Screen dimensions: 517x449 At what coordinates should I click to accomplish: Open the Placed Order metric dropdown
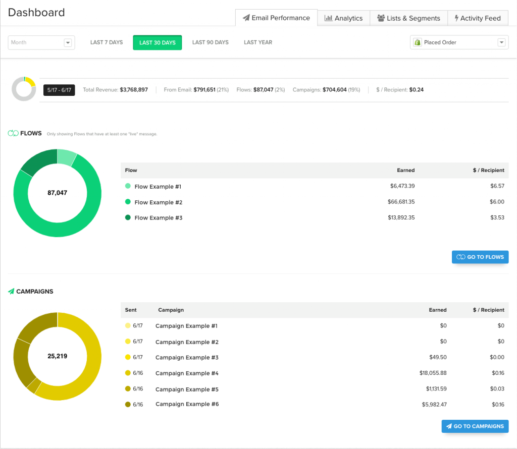459,42
